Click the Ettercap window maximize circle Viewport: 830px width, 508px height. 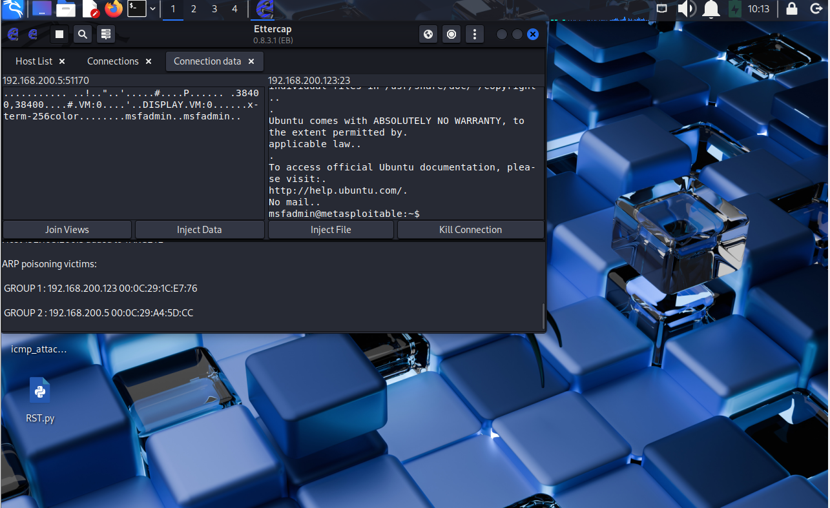pos(517,34)
